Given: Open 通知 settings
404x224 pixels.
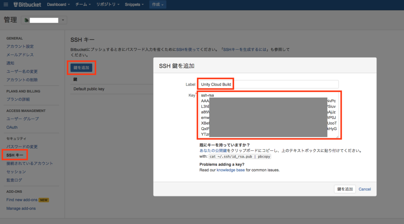Looking at the screenshot, I should click(10, 63).
